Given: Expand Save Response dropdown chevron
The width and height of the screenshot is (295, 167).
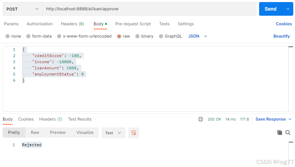Looking at the screenshot, I should click(290, 119).
